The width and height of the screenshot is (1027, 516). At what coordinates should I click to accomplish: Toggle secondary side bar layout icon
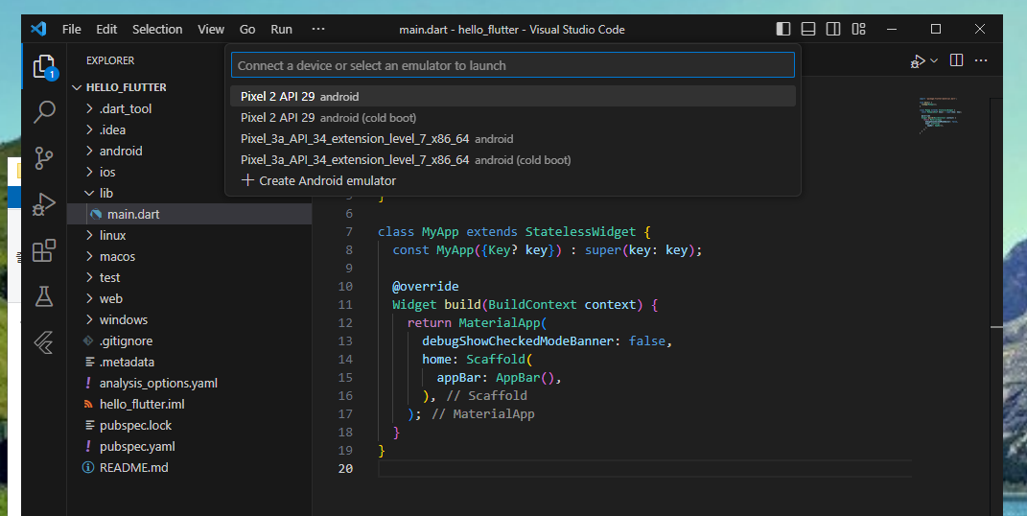tap(833, 29)
